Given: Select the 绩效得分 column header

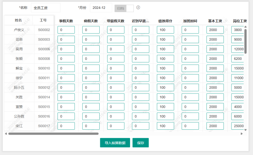Looking at the screenshot, I should (165, 21).
